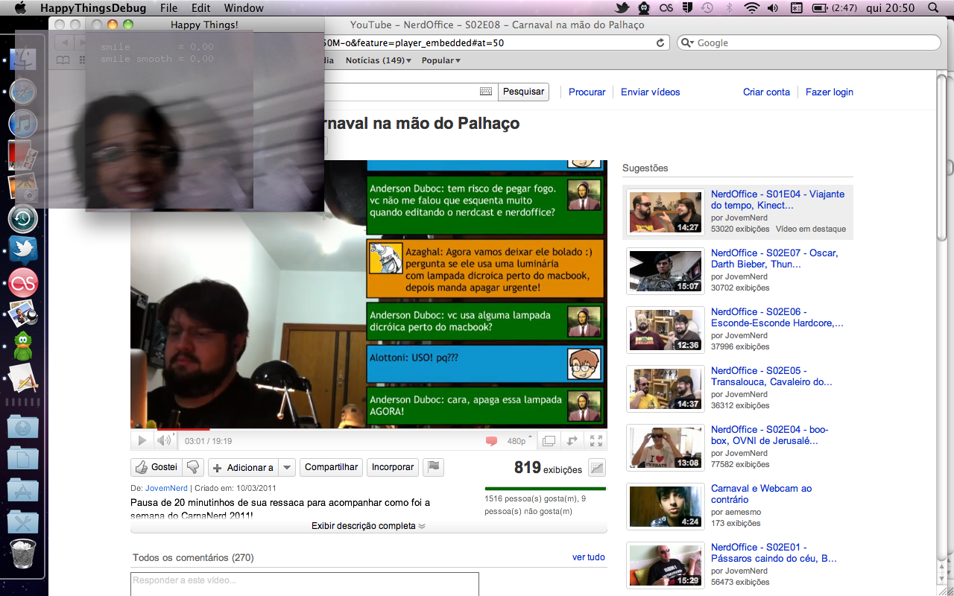Open dropdown arrow next to Adicionar a
This screenshot has width=954, height=596.
[x=288, y=467]
